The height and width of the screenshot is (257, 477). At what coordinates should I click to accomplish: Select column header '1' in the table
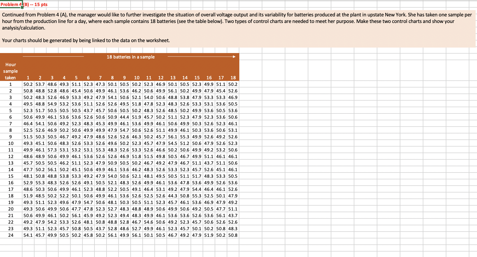28,78
